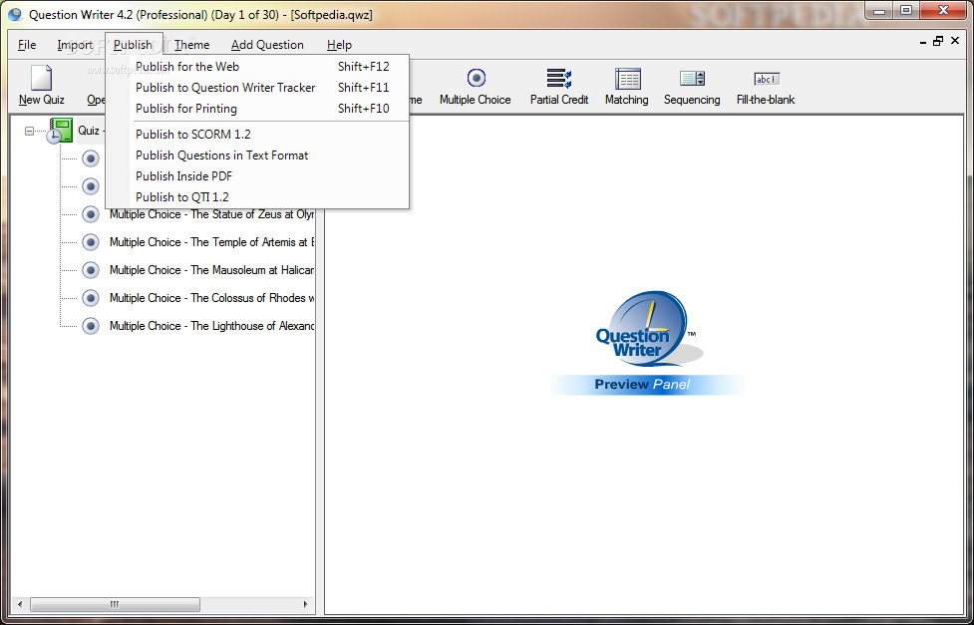
Task: Add a Matching question
Action: click(x=627, y=85)
